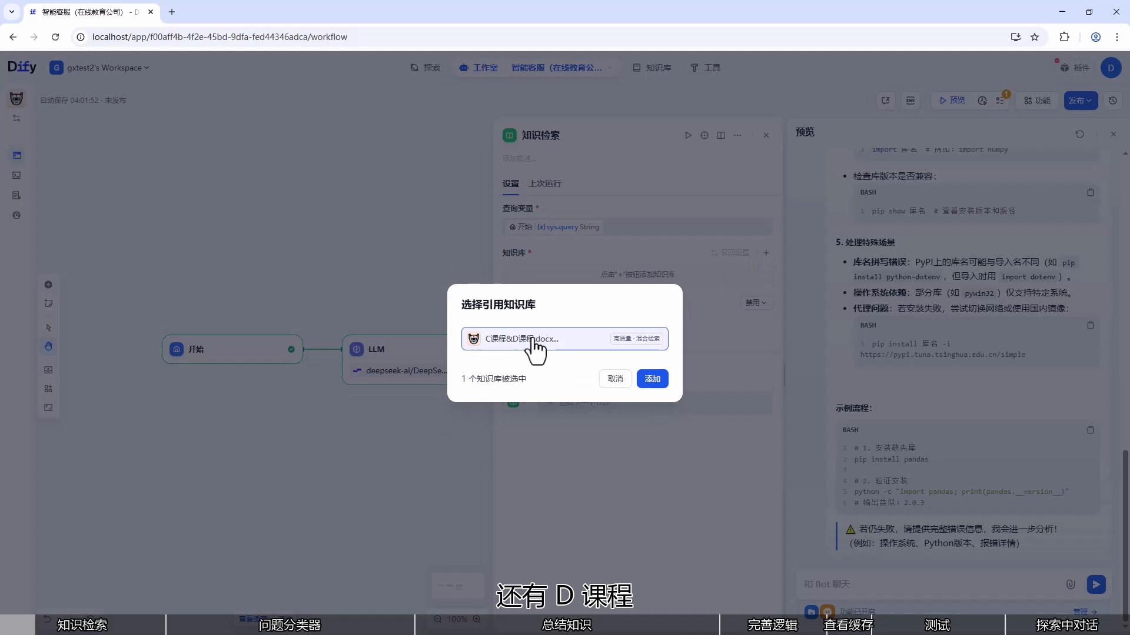Open the 工具 menu
1130x635 pixels.
pos(705,68)
